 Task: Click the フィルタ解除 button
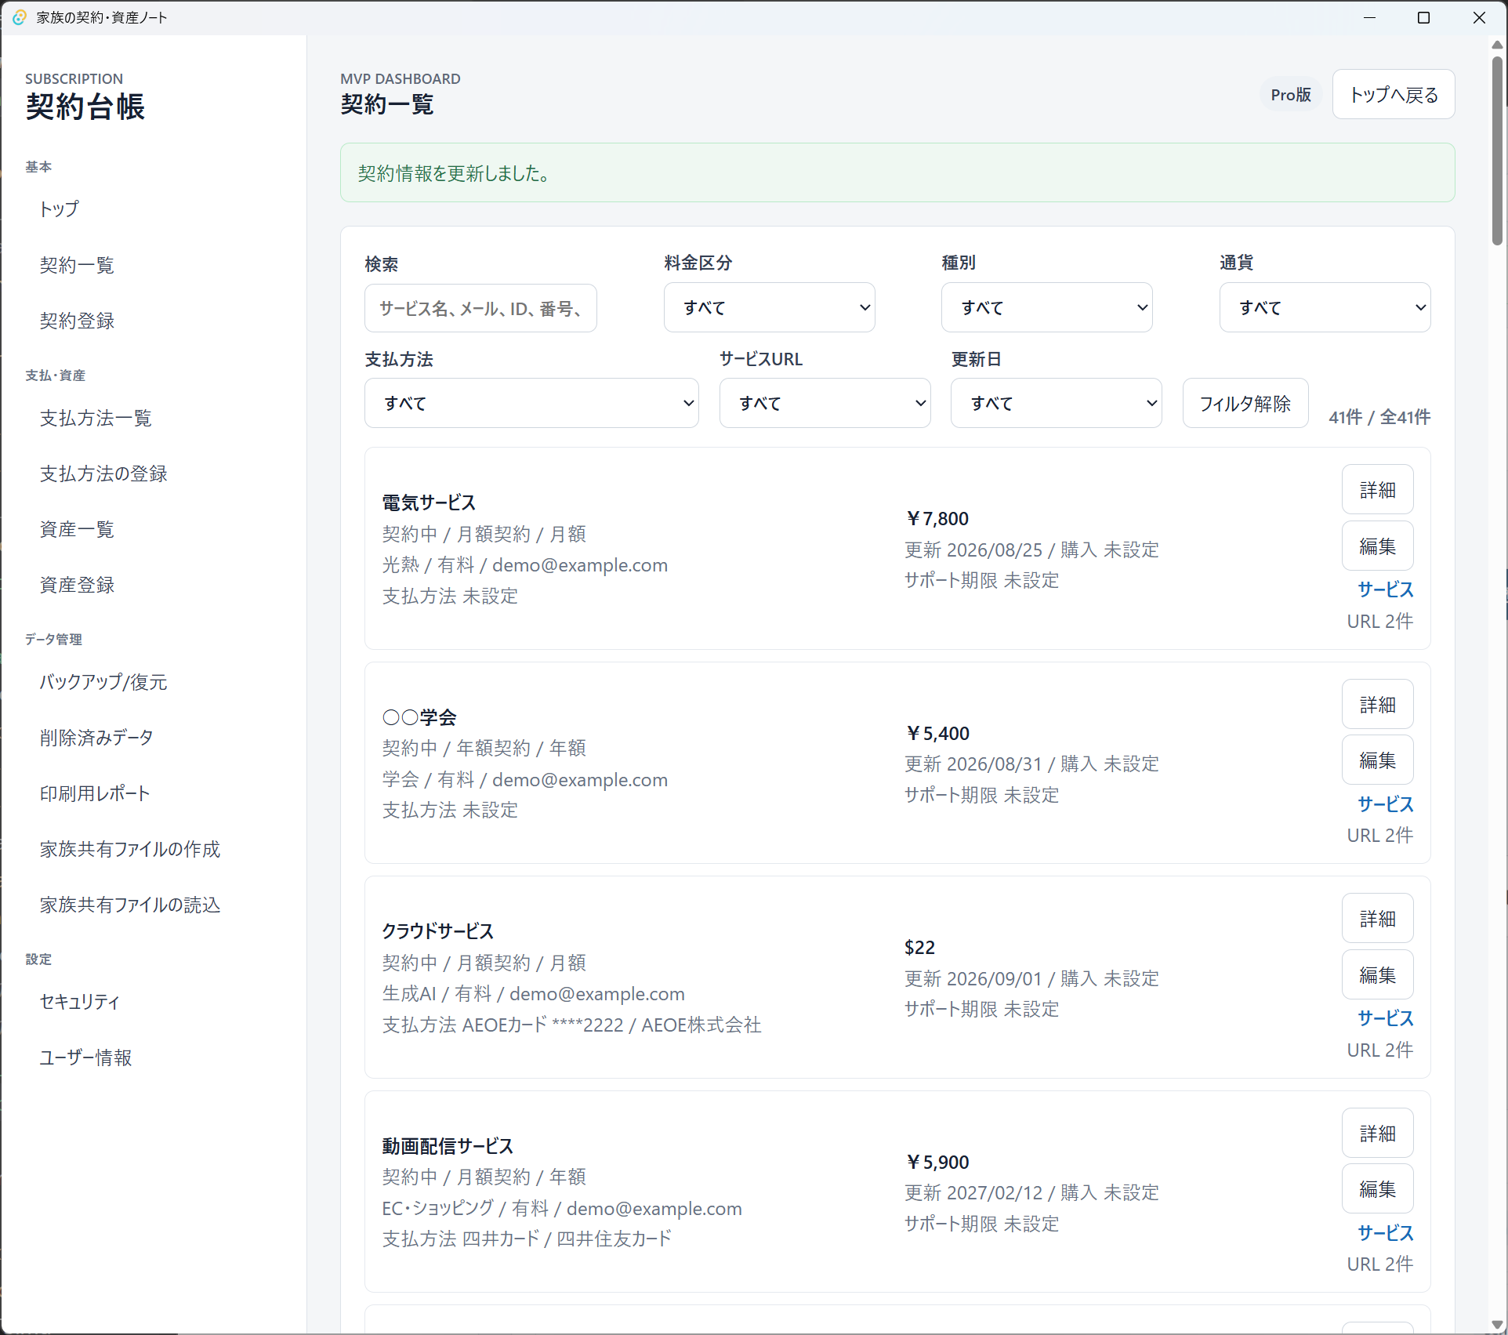1245,403
